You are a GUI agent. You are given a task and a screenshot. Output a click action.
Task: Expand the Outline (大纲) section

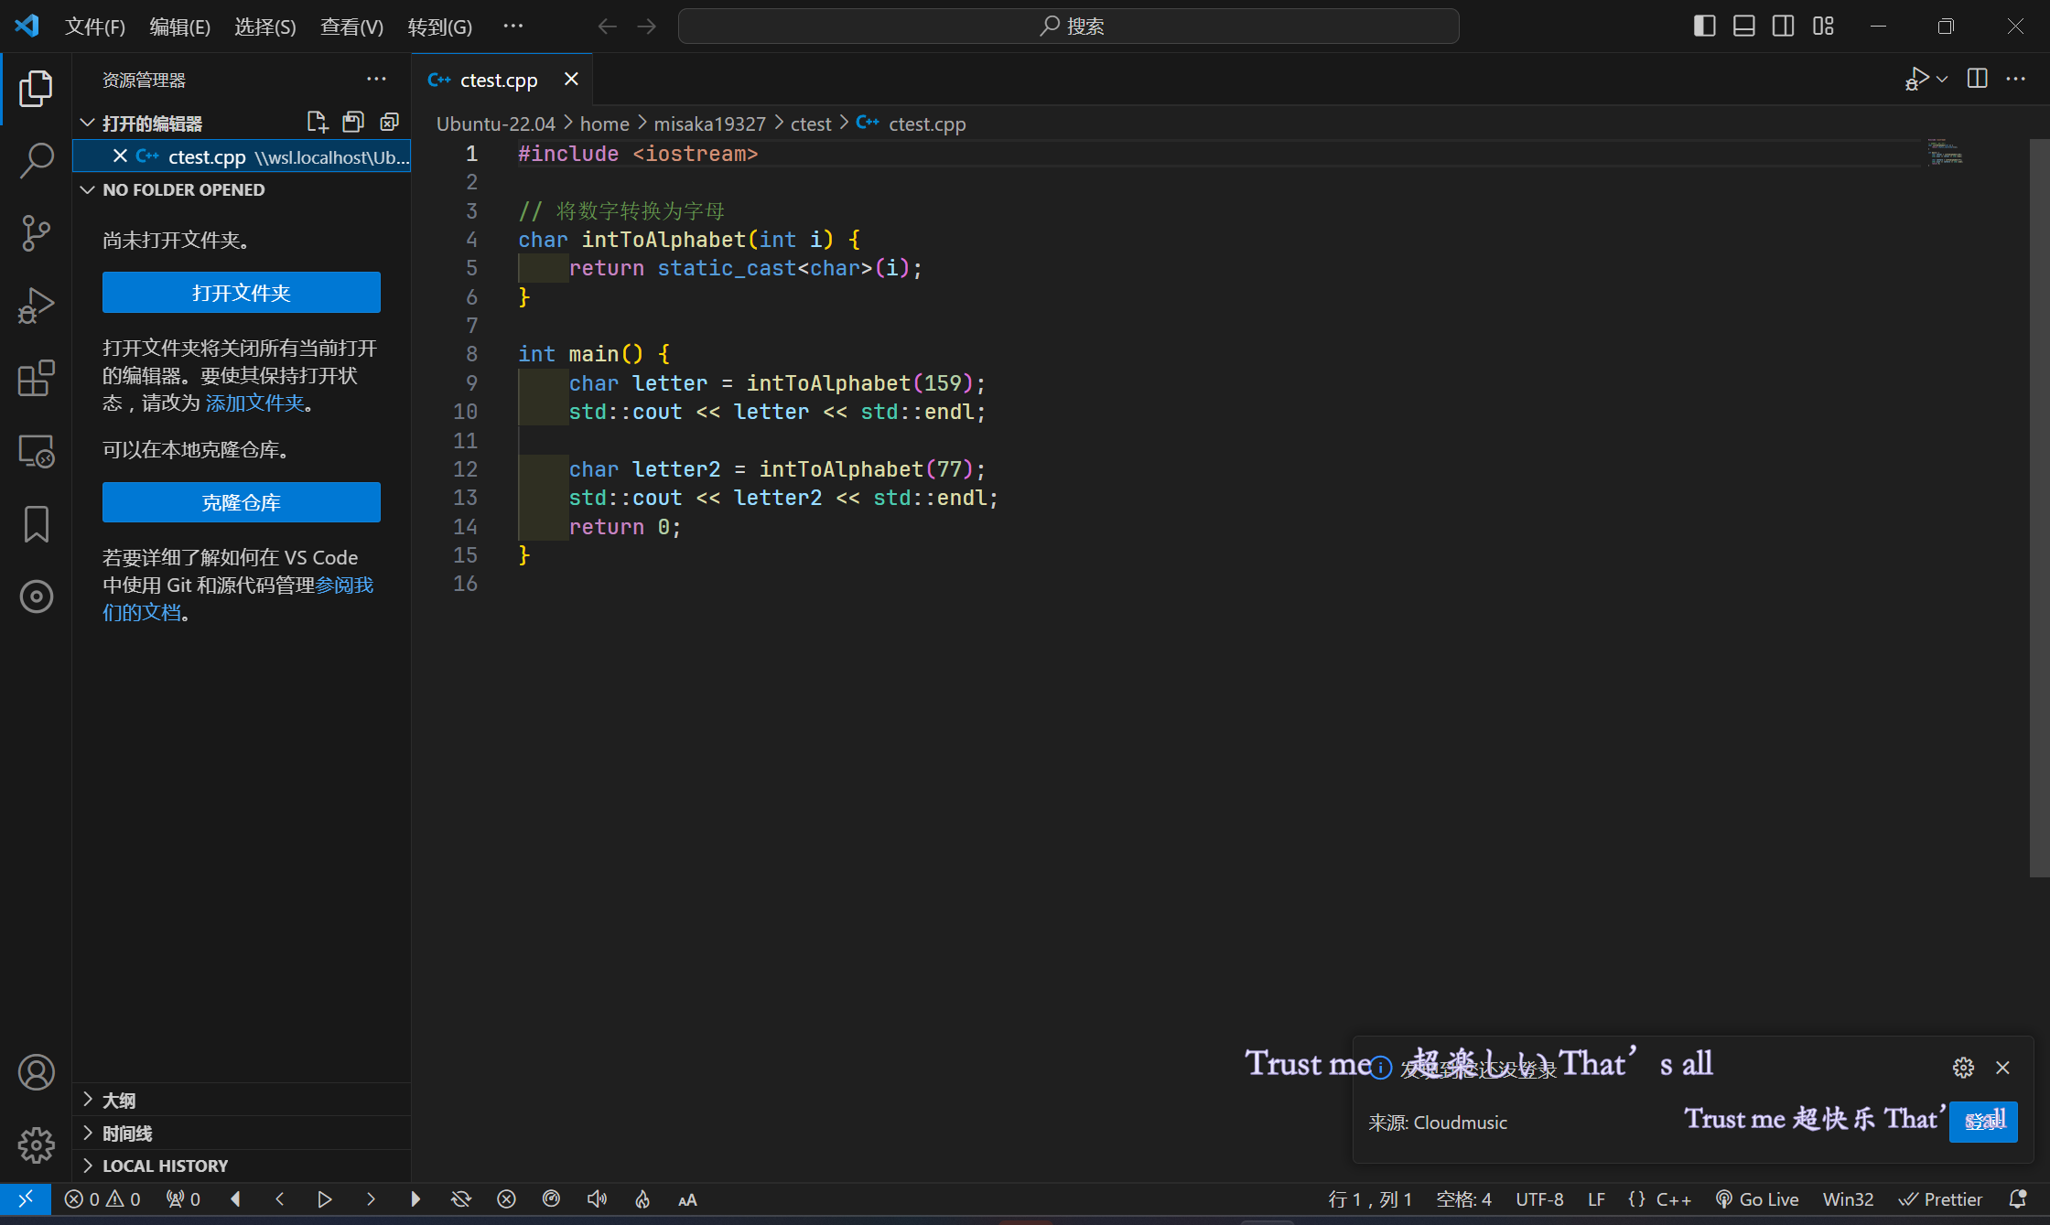point(88,1100)
